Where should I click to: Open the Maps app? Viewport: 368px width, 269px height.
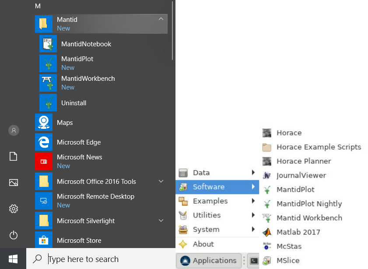pyautogui.click(x=64, y=123)
